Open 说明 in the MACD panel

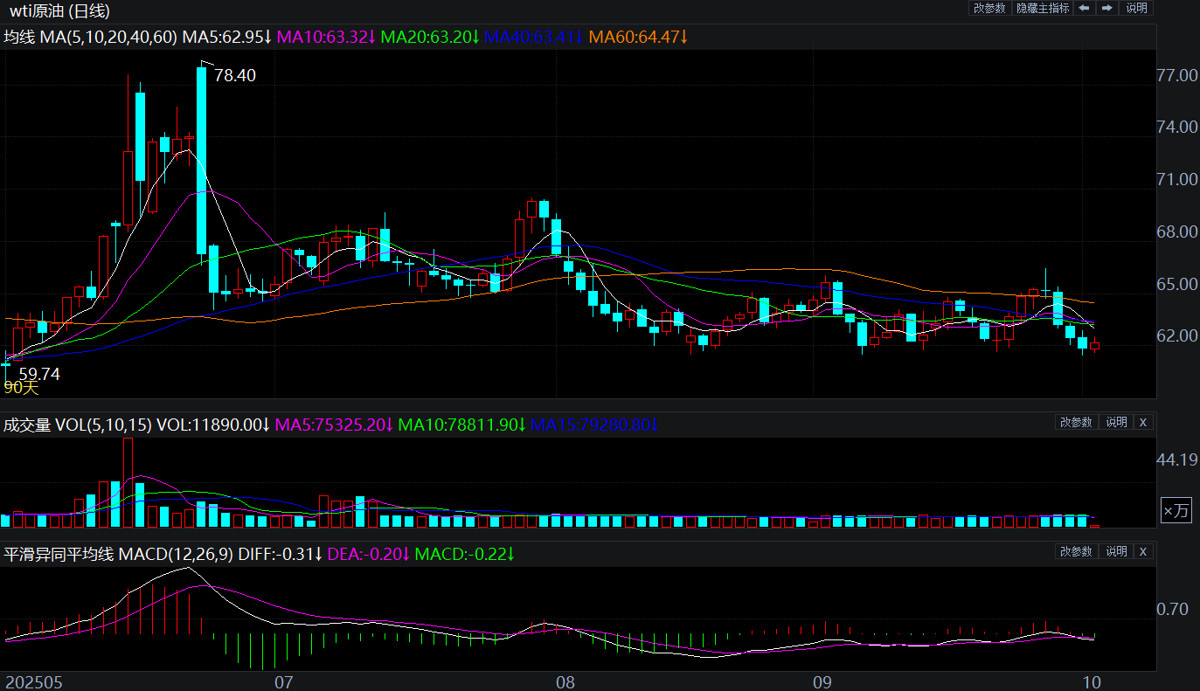click(1116, 551)
